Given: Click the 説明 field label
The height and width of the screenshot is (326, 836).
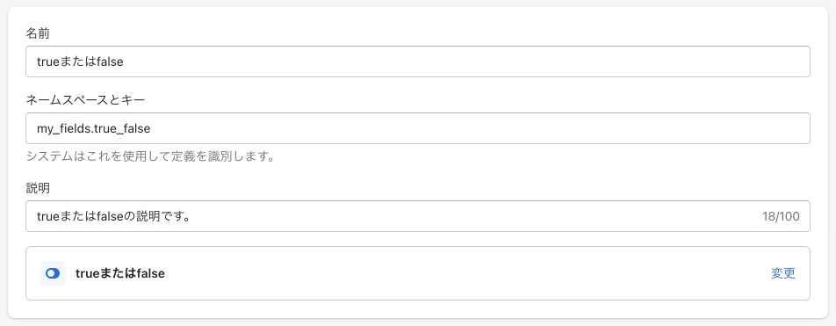Looking at the screenshot, I should coord(38,188).
